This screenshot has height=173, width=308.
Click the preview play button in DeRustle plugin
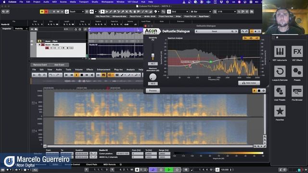[255, 91]
